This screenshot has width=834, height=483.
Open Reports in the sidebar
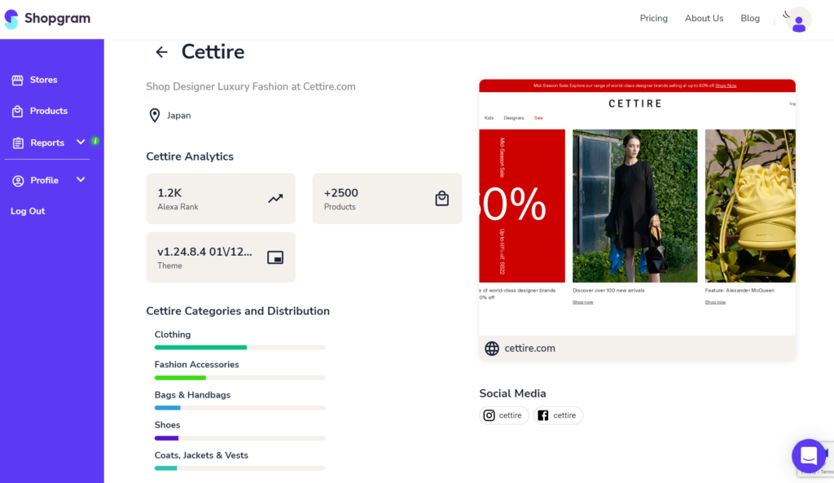click(46, 143)
